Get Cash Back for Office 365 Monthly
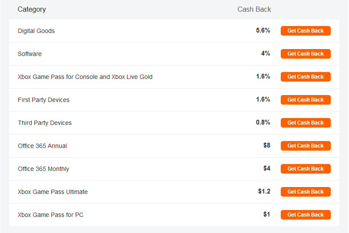 click(306, 169)
